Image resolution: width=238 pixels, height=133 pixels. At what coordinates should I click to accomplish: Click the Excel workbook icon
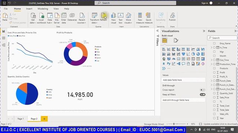pos(41,18)
